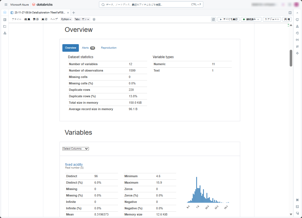
Task: Open keyboard shortcuts icon in right sidebar
Action: click(297, 200)
